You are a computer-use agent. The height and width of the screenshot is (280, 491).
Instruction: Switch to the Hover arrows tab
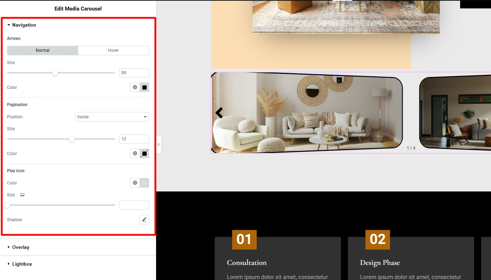click(113, 50)
